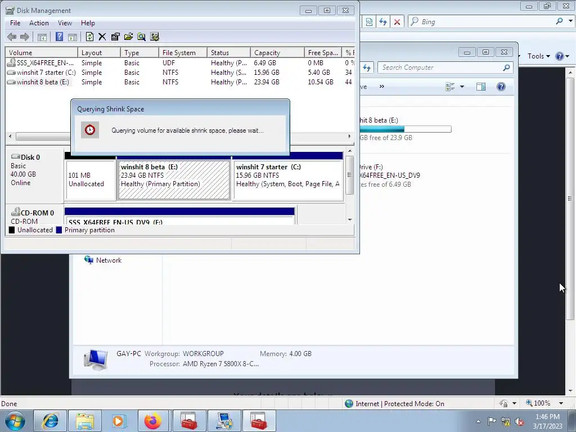This screenshot has width=576, height=432.
Task: Click the Bing search magnifier button
Action: [560, 21]
